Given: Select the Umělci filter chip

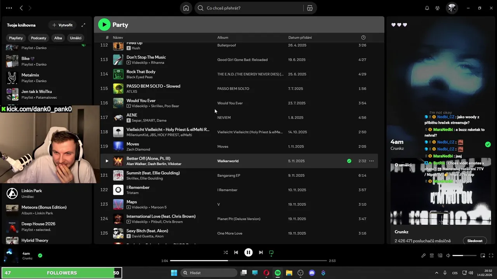Looking at the screenshot, I should pyautogui.click(x=76, y=38).
